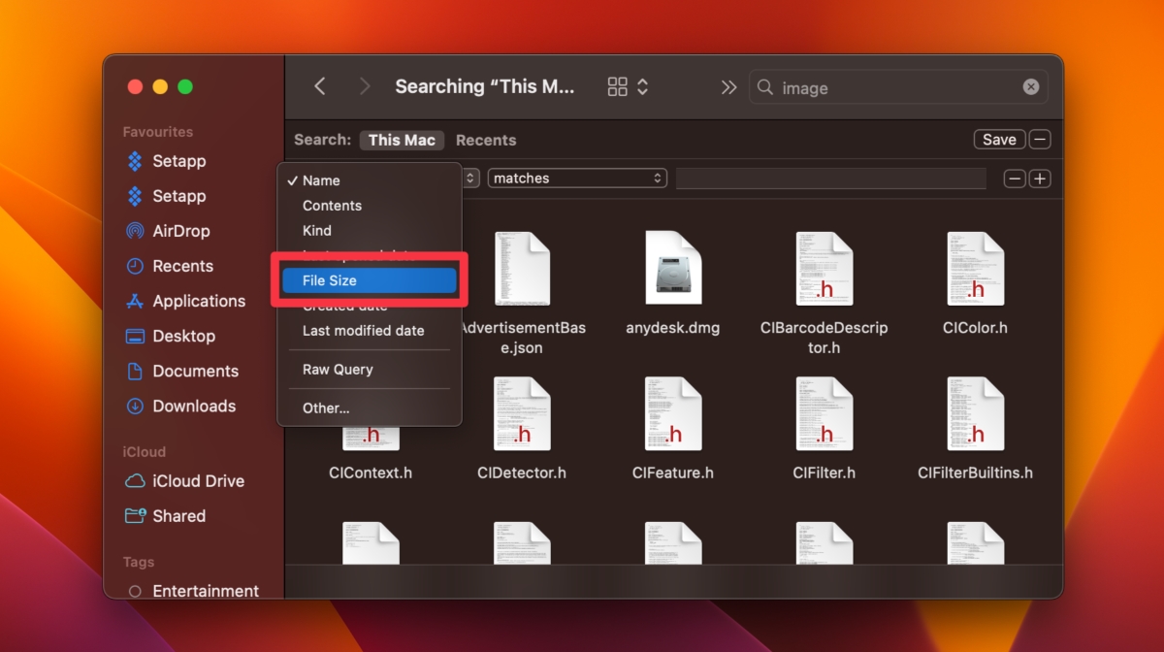The image size is (1164, 652).
Task: Select the This Mac search scope
Action: click(x=402, y=140)
